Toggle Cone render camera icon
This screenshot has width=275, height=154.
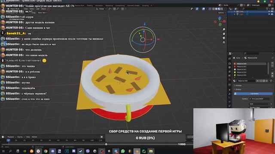click(272, 12)
